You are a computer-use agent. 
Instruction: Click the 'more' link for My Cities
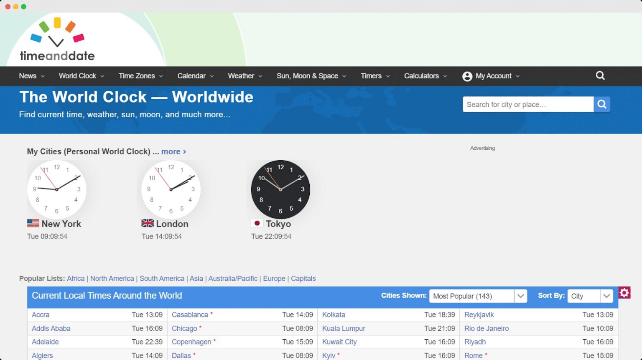point(171,151)
